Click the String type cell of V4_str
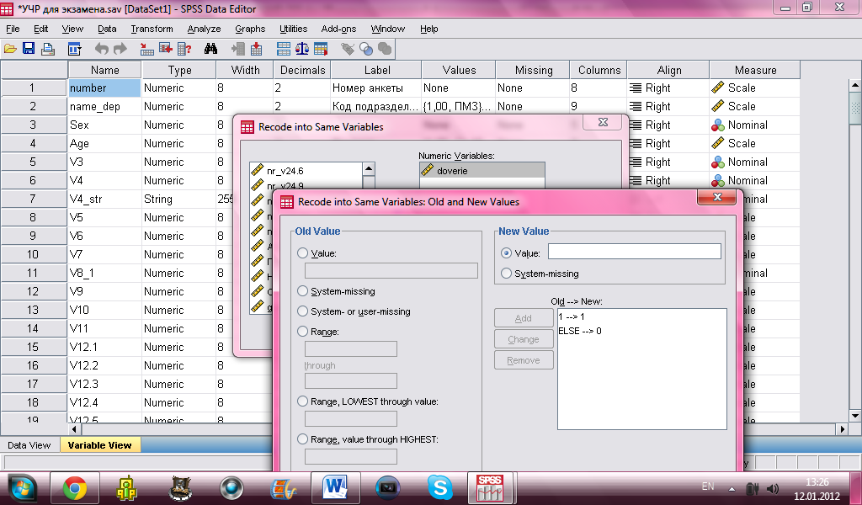Image resolution: width=862 pixels, height=505 pixels. pos(178,199)
